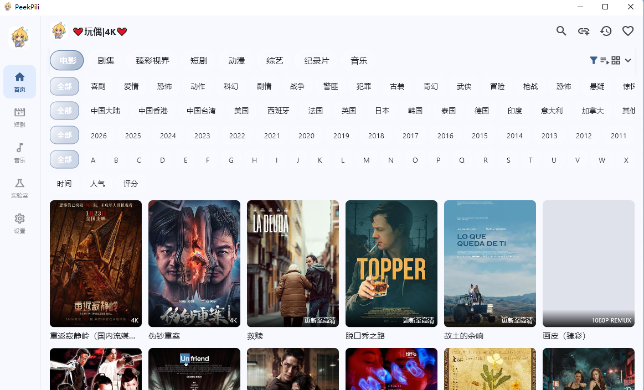This screenshot has height=390, width=644.
Task: Click the 玩偶|4K source title
Action: click(x=100, y=32)
